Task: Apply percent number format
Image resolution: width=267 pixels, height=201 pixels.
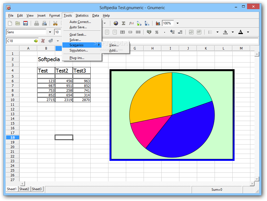Action: pos(157,32)
